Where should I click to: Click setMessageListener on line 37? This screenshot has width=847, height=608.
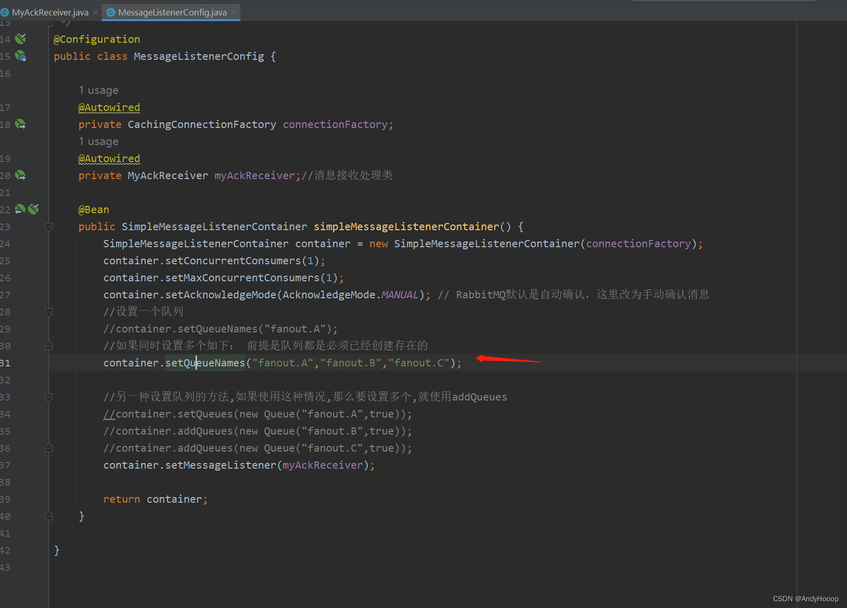[221, 465]
